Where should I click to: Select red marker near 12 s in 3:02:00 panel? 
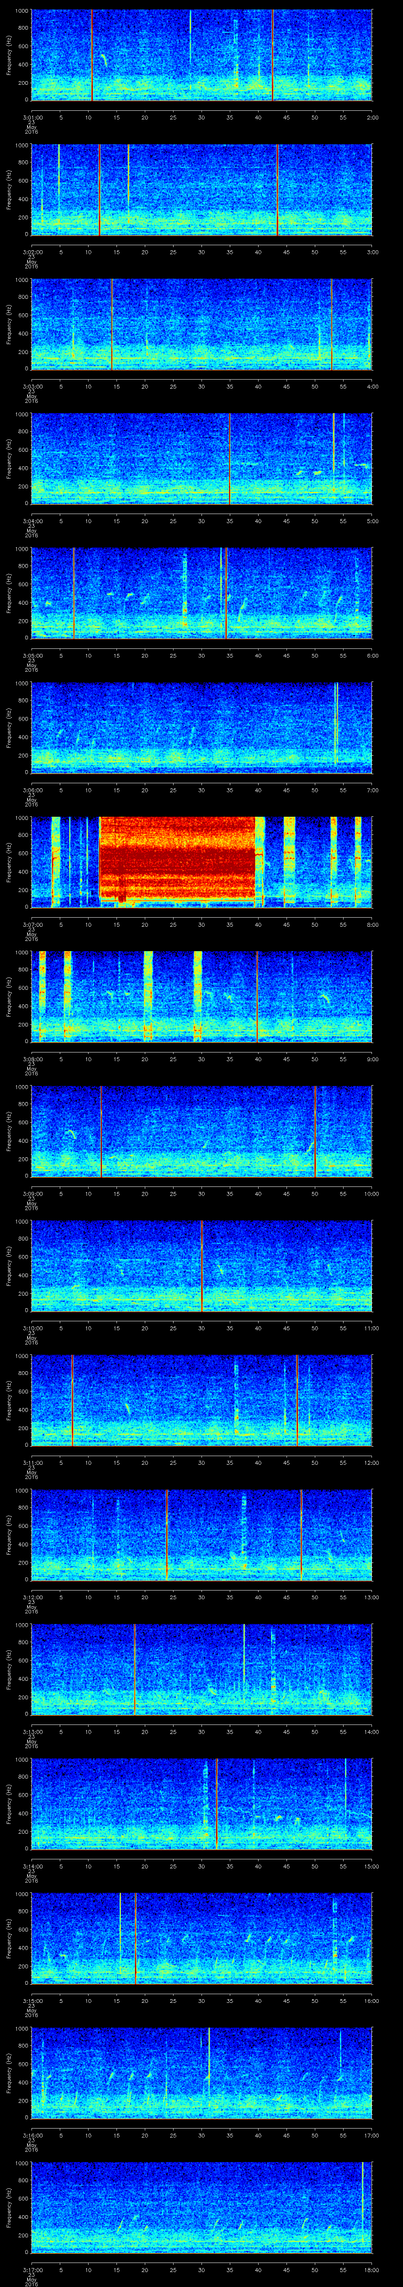pos(100,190)
